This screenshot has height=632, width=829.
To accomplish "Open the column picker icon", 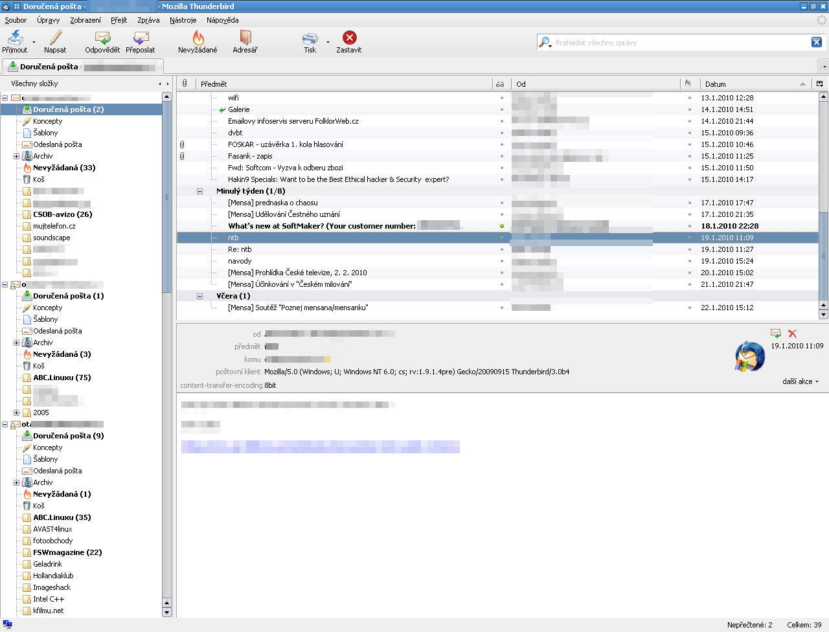I will click(820, 84).
